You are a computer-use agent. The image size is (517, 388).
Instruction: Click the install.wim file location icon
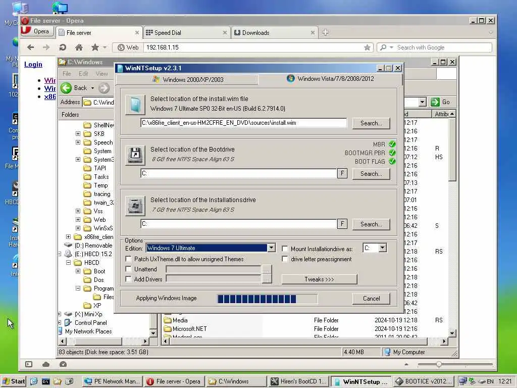[x=135, y=105]
